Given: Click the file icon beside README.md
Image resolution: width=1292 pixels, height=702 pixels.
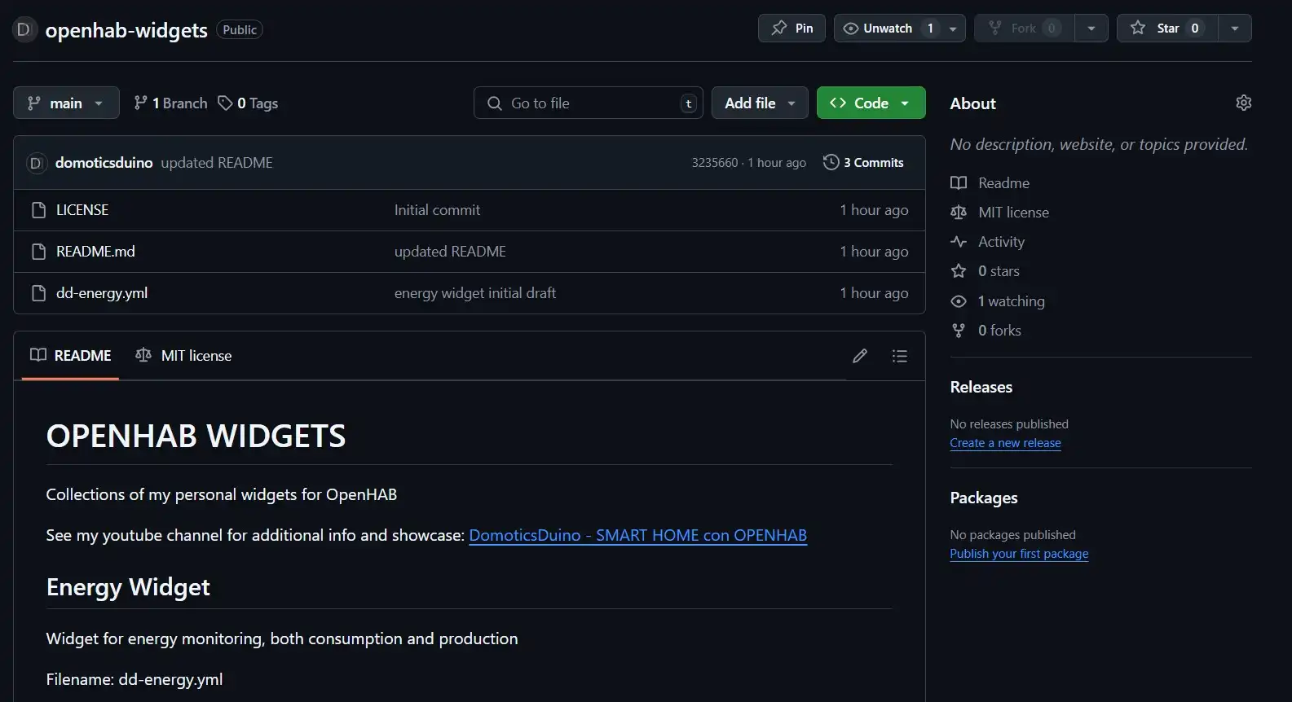Looking at the screenshot, I should point(38,252).
